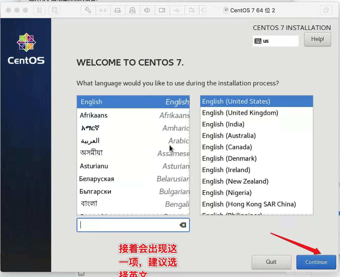Viewport: 340px width, 277px height.
Task: Collapse the toolbar chevron arrow
Action: coord(202,10)
